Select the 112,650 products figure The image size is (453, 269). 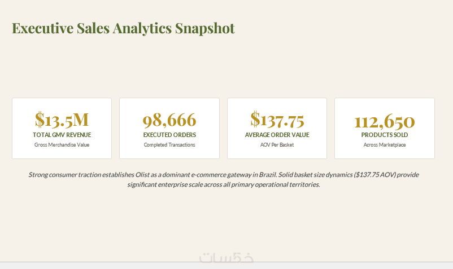(385, 121)
